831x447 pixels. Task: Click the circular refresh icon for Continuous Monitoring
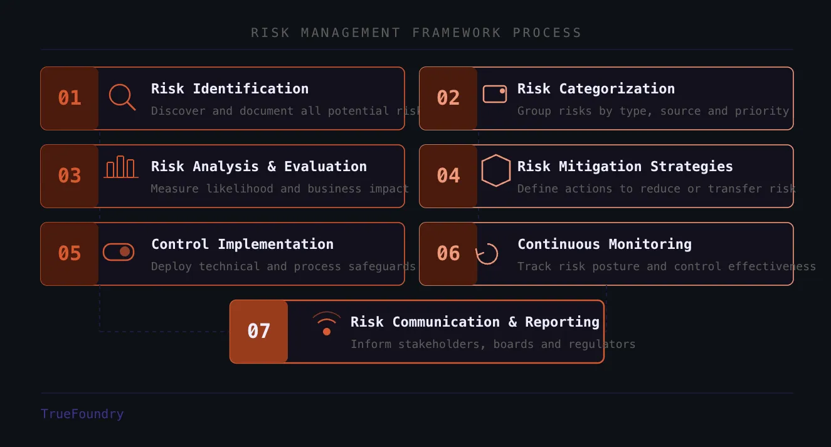coord(487,254)
